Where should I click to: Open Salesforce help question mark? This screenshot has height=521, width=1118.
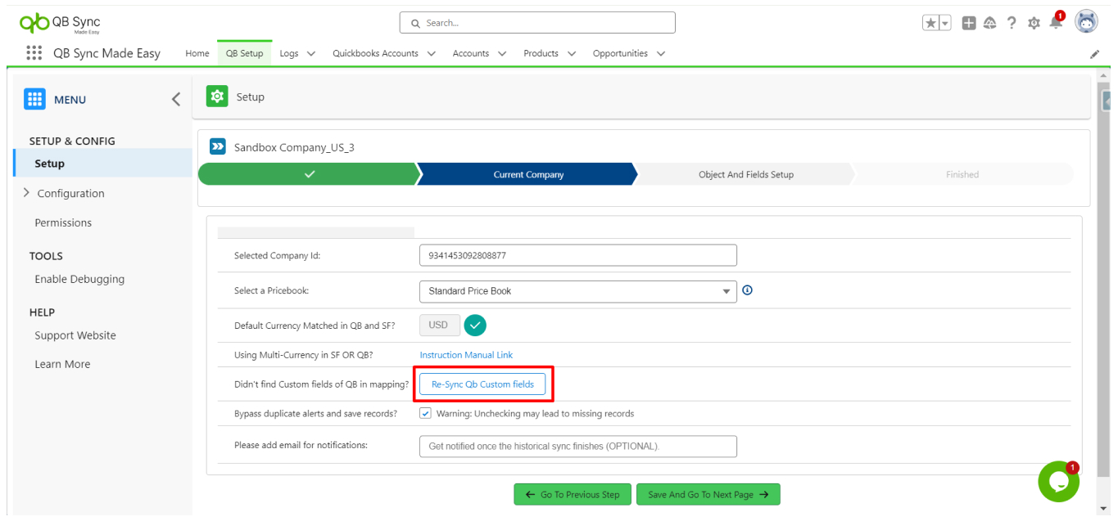(x=1012, y=24)
